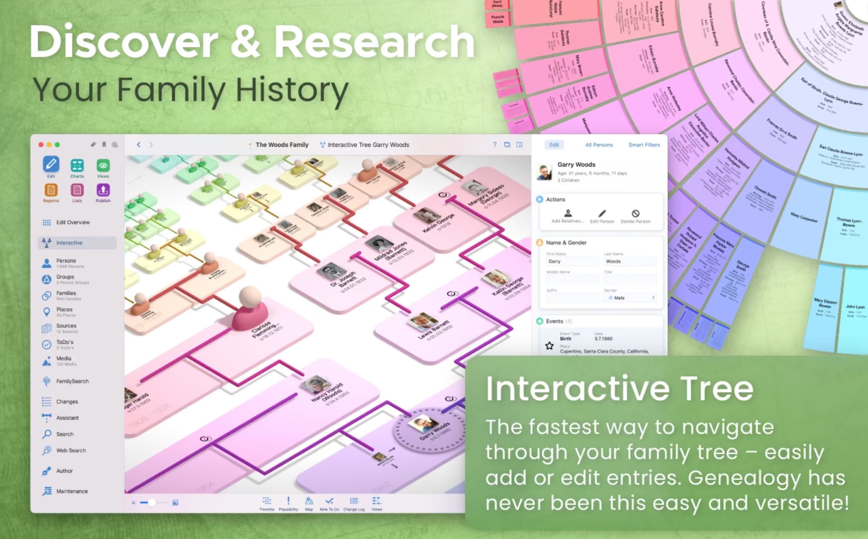868x539 pixels.
Task: Go forward with the right chevron
Action: pos(151,145)
